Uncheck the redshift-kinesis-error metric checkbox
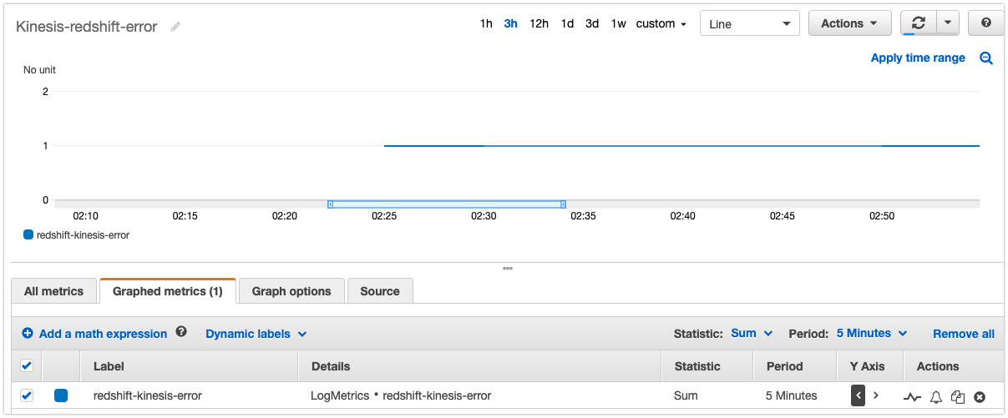 [26, 395]
